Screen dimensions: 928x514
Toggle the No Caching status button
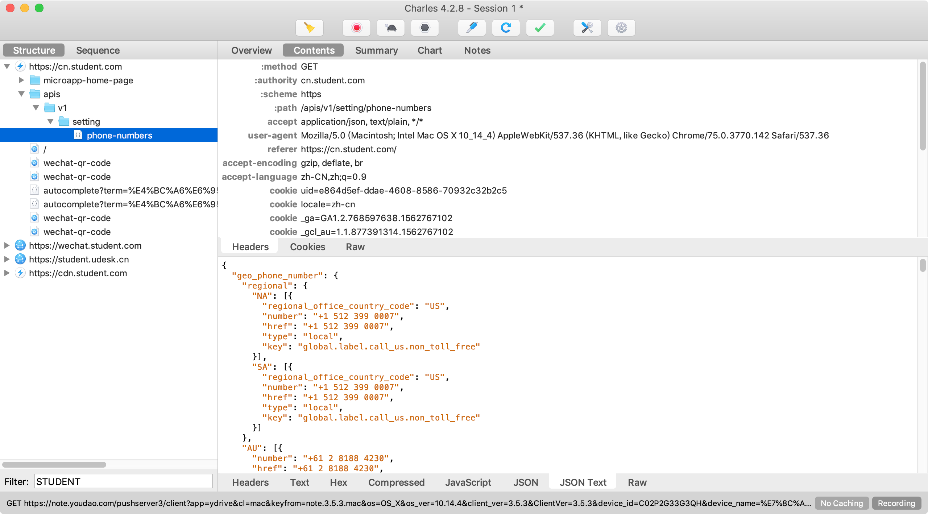[841, 503]
